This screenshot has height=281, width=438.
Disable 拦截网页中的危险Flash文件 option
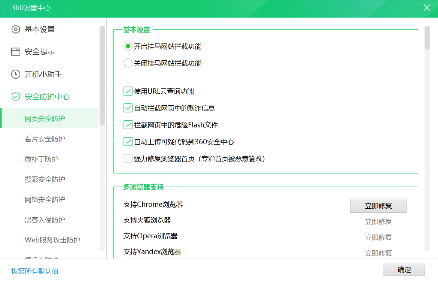tap(128, 125)
